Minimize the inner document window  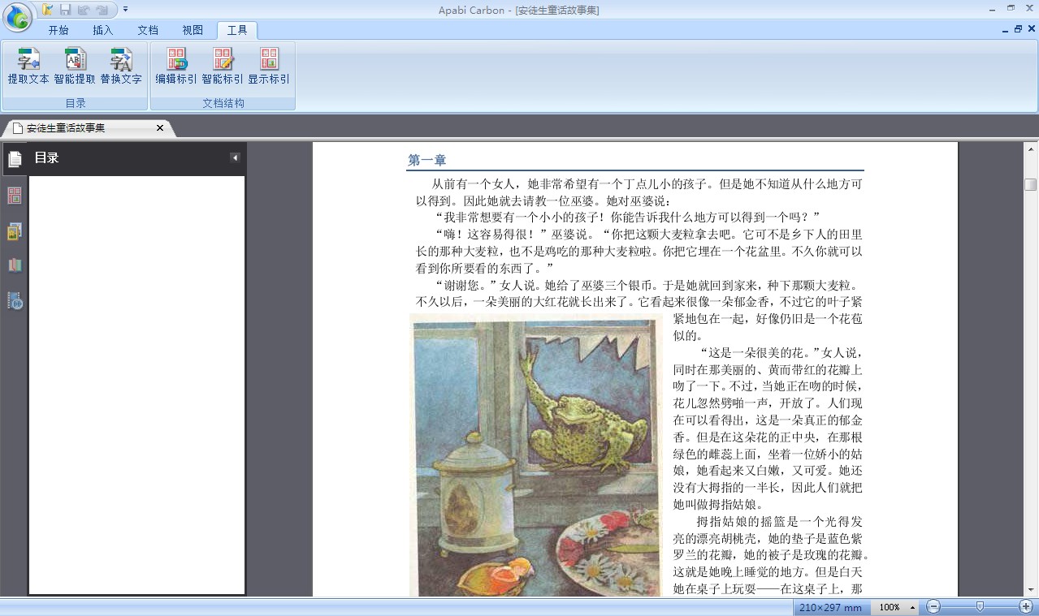[x=1006, y=29]
